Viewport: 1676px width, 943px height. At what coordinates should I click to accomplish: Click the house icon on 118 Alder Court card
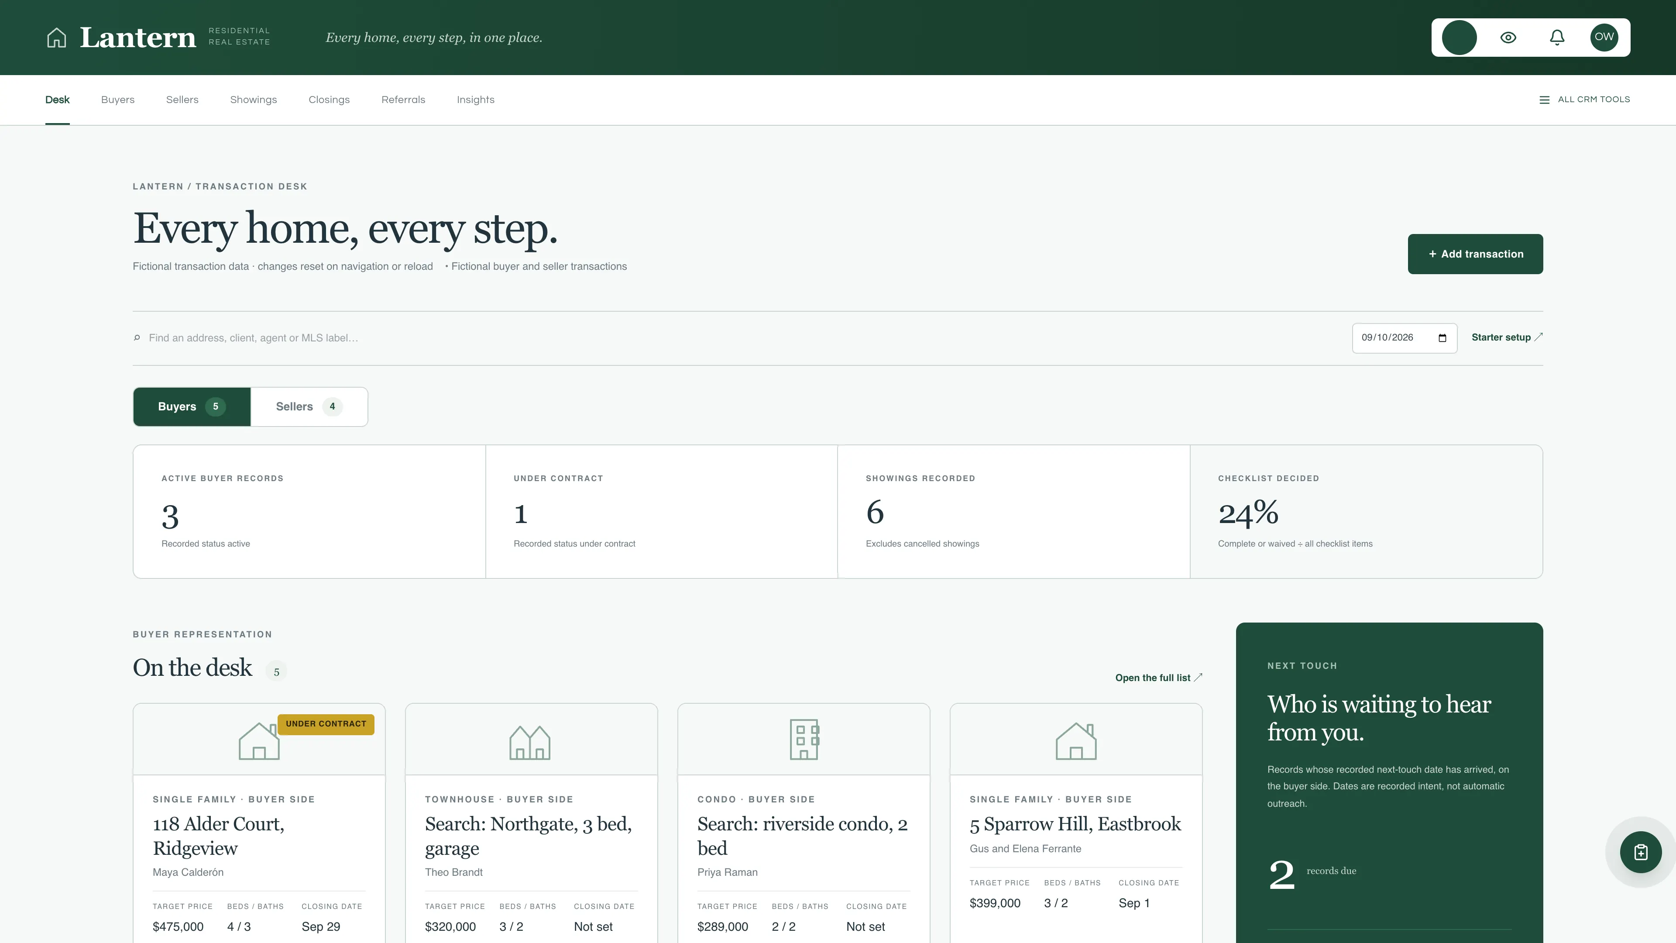coord(259,740)
